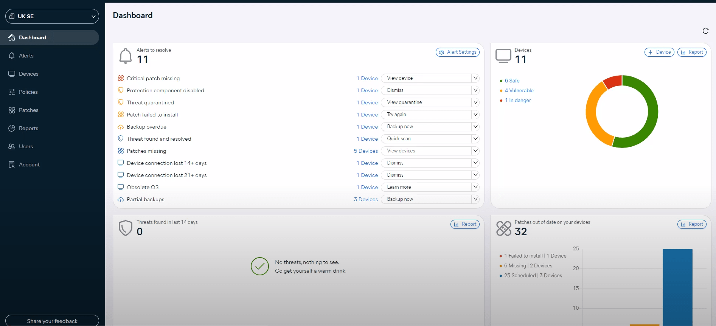Click the Device connection lost 14+ days icon
Viewport: 716px width, 326px height.
[x=121, y=163]
